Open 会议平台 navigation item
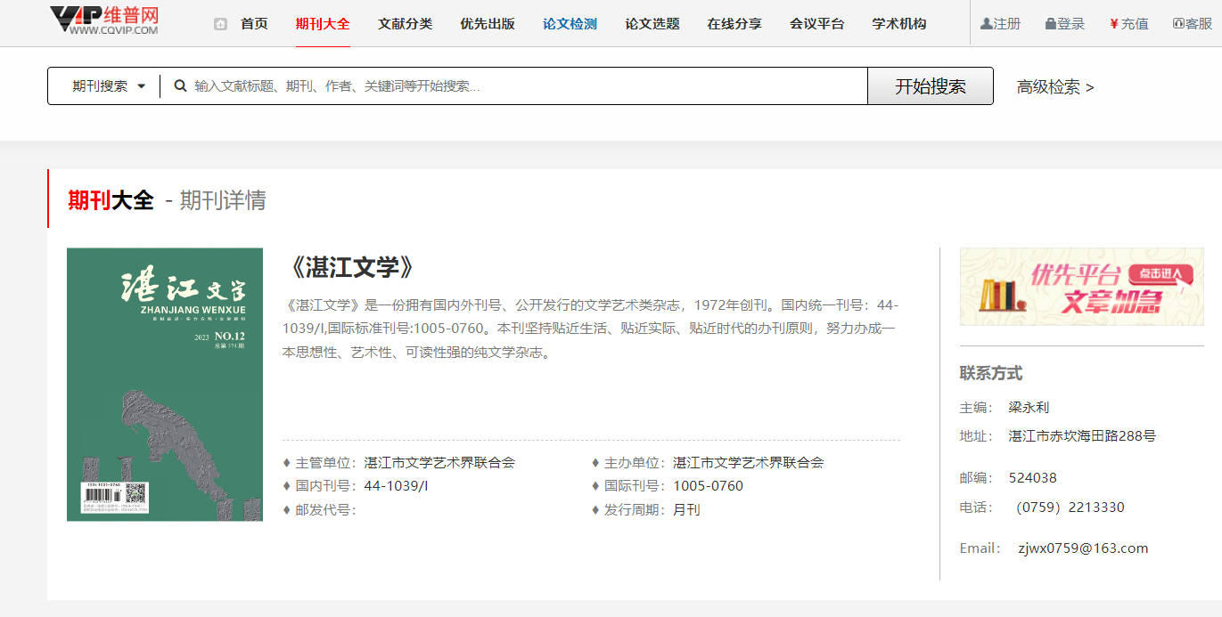 (816, 24)
